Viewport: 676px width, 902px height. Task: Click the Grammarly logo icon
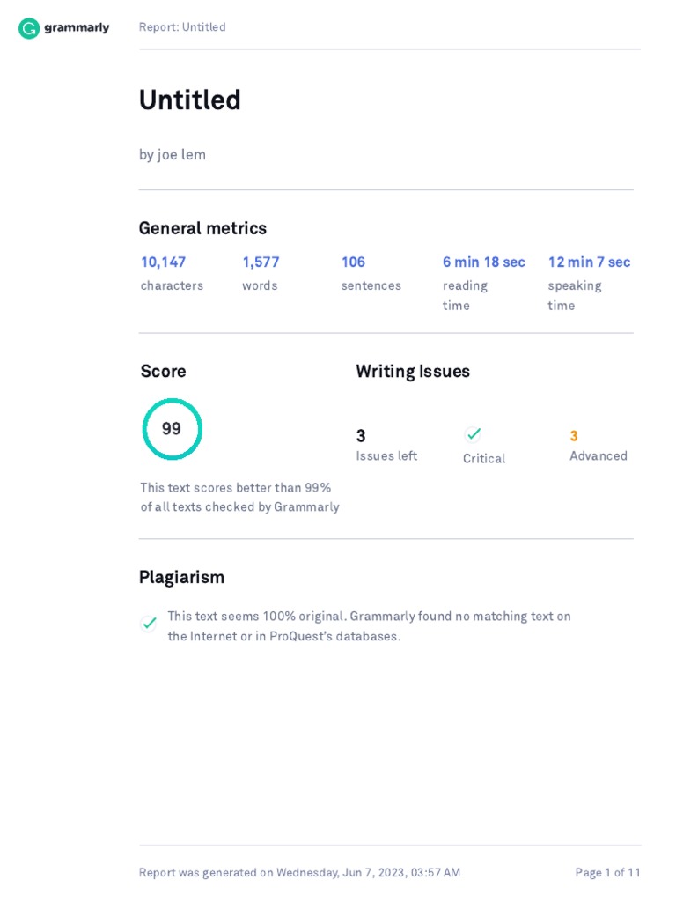(x=29, y=28)
